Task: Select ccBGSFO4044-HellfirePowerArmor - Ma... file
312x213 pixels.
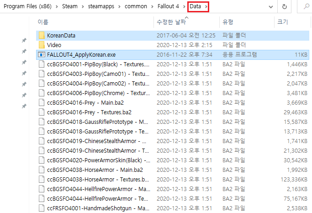Action: (x=99, y=189)
